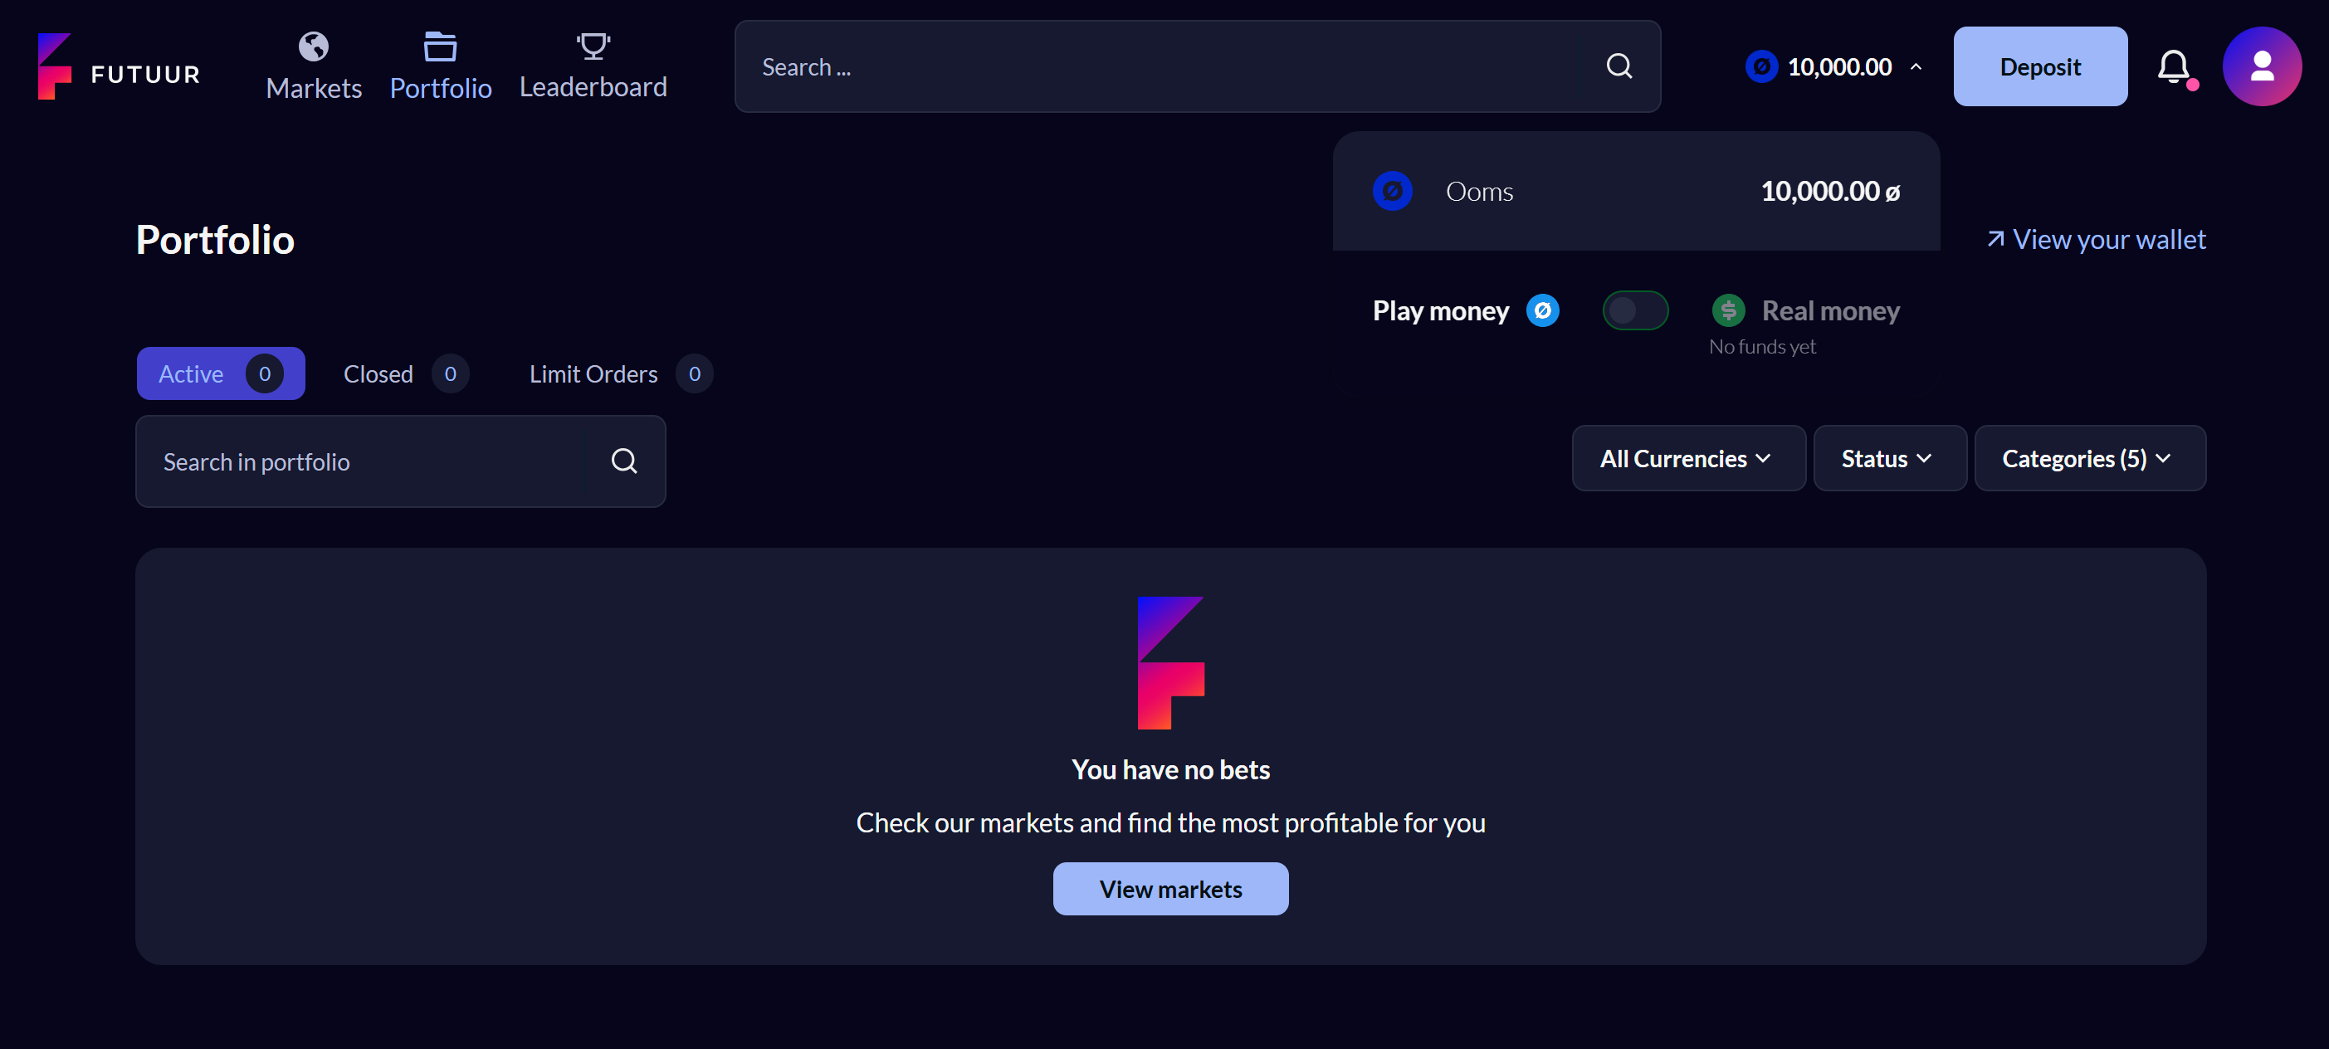Open the notifications bell
This screenshot has width=2329, height=1049.
(2175, 67)
